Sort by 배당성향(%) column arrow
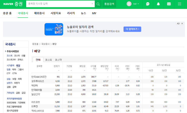Image resolution: width=187 pixels, height=113 pixels. click(x=107, y=70)
